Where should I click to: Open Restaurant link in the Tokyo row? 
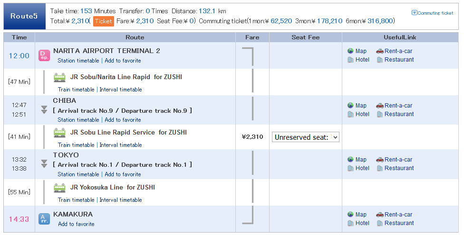399,168
